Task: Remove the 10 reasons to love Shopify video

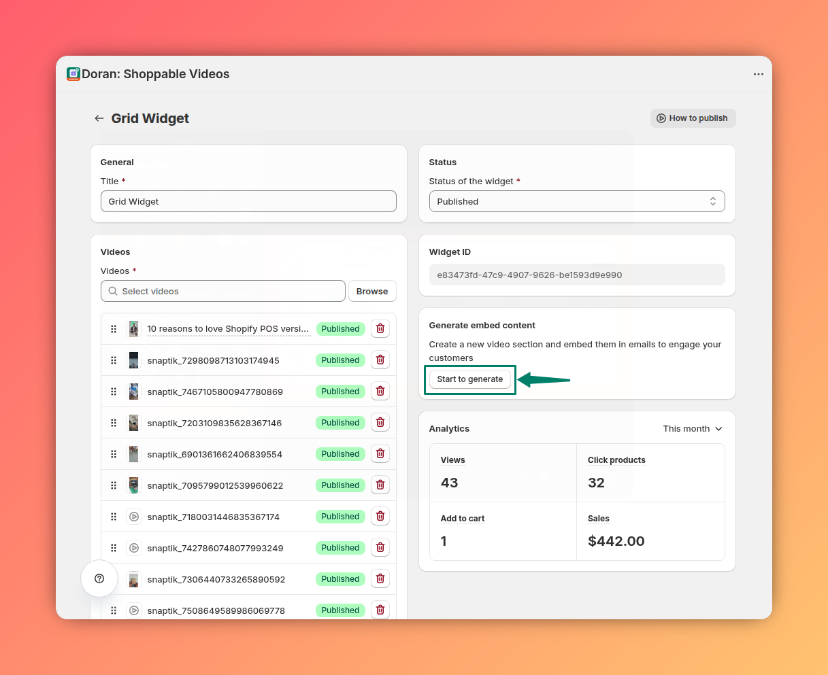Action: [380, 329]
